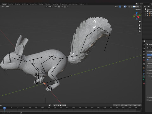Open the Options dropdown in viewport

138,9
